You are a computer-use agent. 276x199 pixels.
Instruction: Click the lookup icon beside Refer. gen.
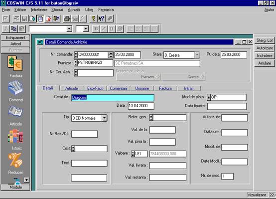tap(151, 117)
